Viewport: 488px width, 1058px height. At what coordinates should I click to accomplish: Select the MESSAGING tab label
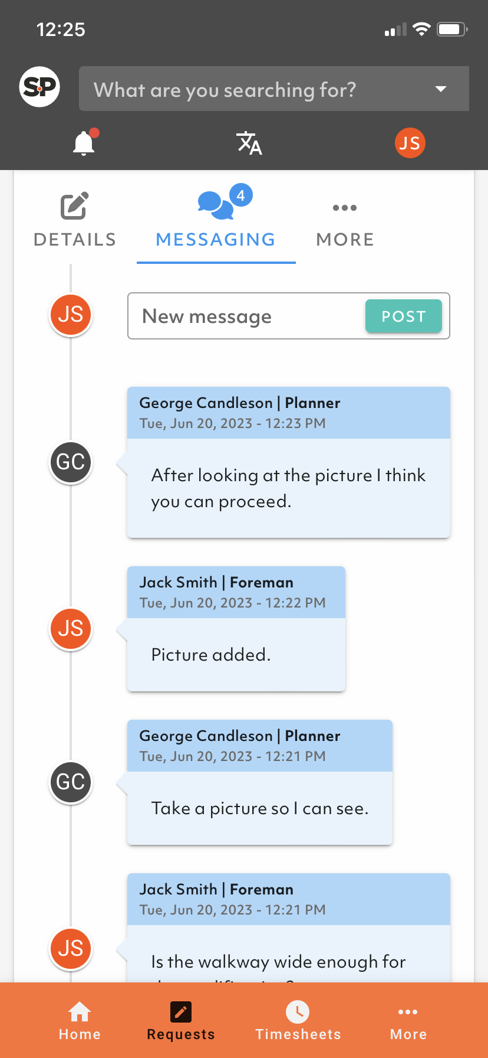tap(216, 239)
